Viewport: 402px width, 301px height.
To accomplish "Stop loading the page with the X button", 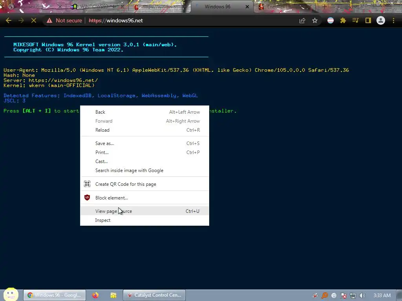I will 34,20.
